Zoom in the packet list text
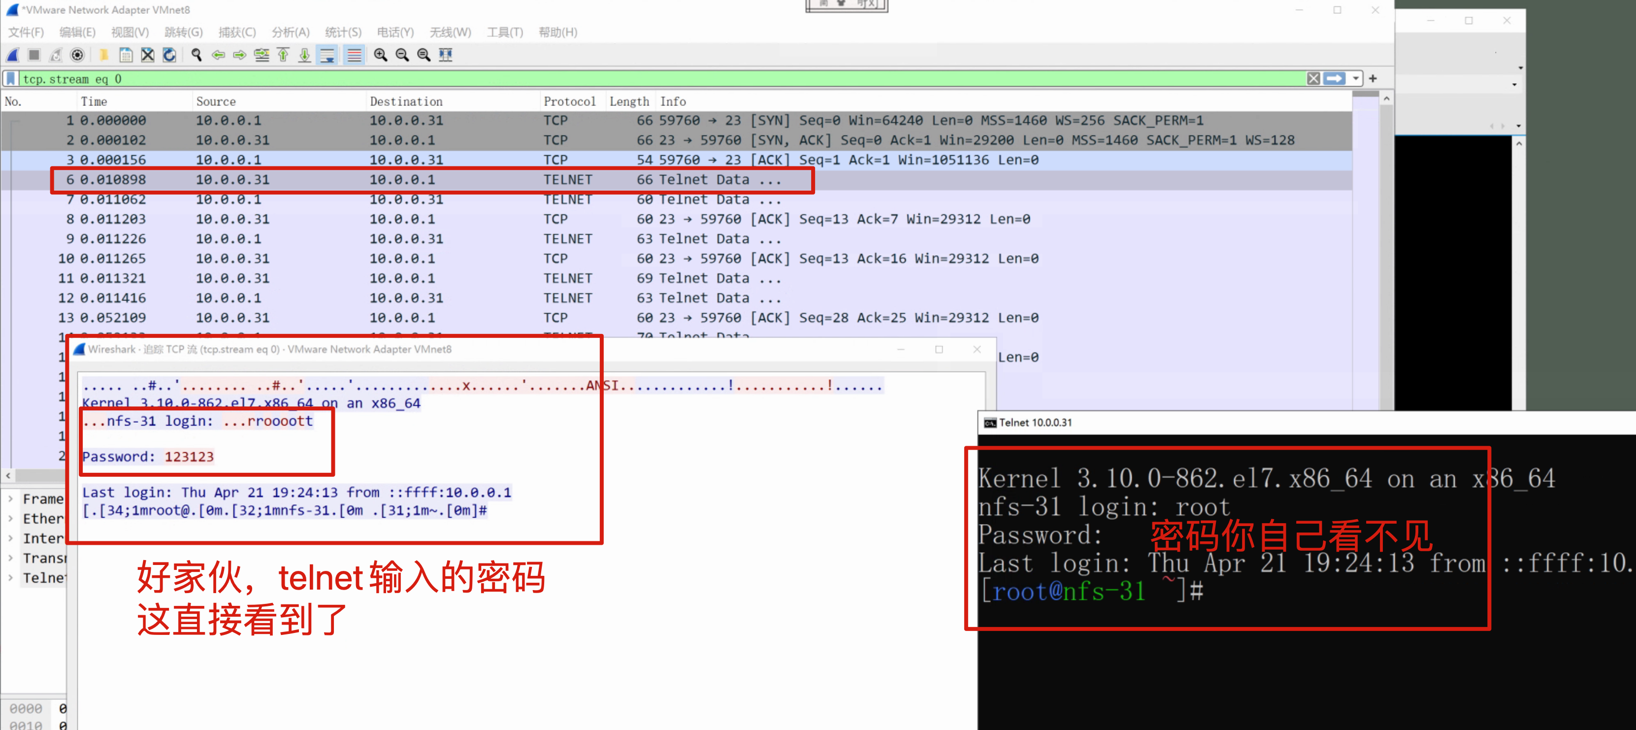The width and height of the screenshot is (1636, 730). [x=380, y=55]
